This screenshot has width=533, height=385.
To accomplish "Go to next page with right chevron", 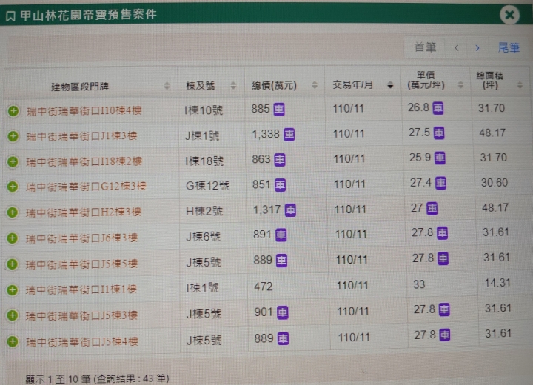I will (477, 48).
